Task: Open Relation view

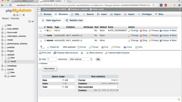Action: click(74, 20)
